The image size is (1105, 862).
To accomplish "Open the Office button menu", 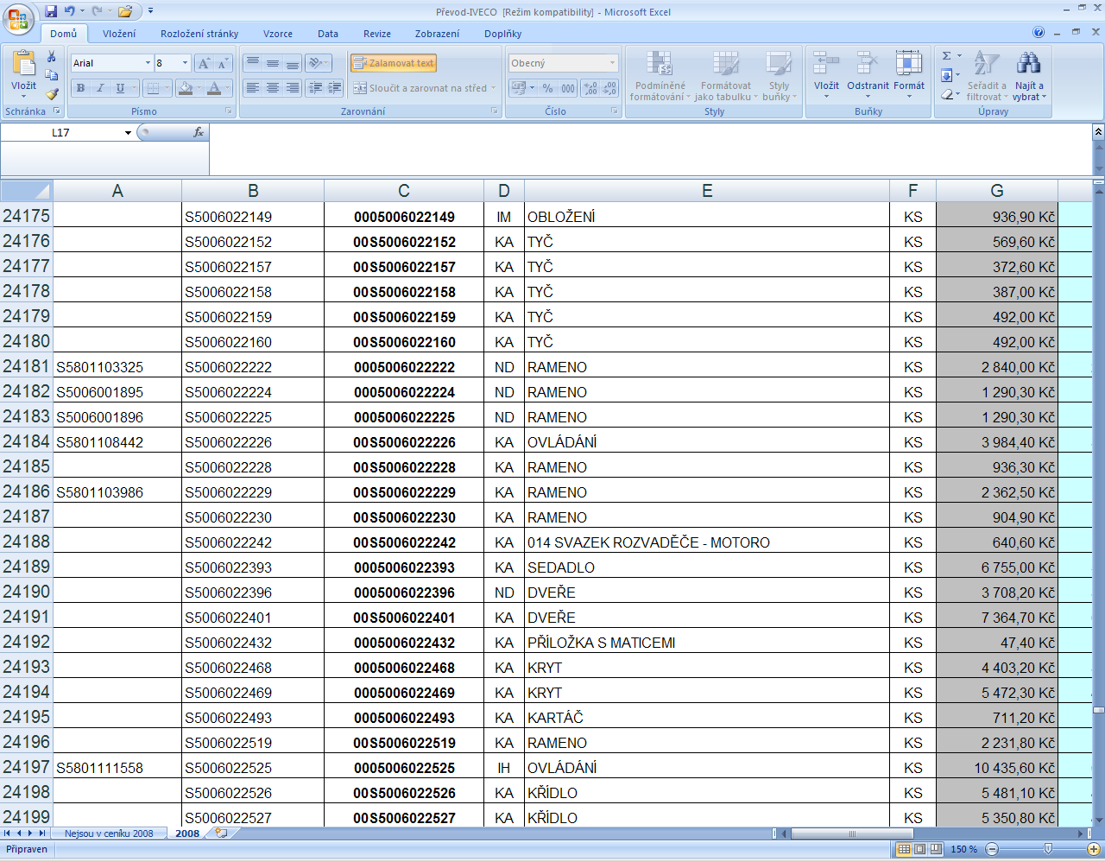I will [19, 19].
